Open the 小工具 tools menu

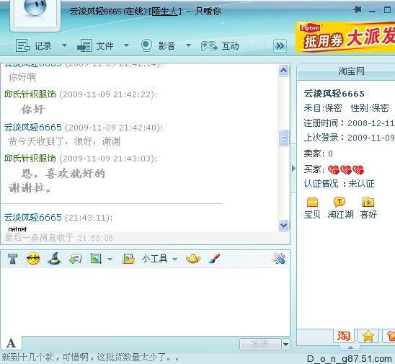[154, 259]
